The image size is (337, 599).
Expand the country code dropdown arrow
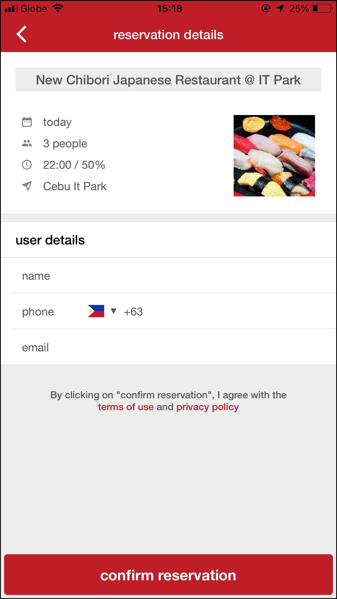[114, 311]
